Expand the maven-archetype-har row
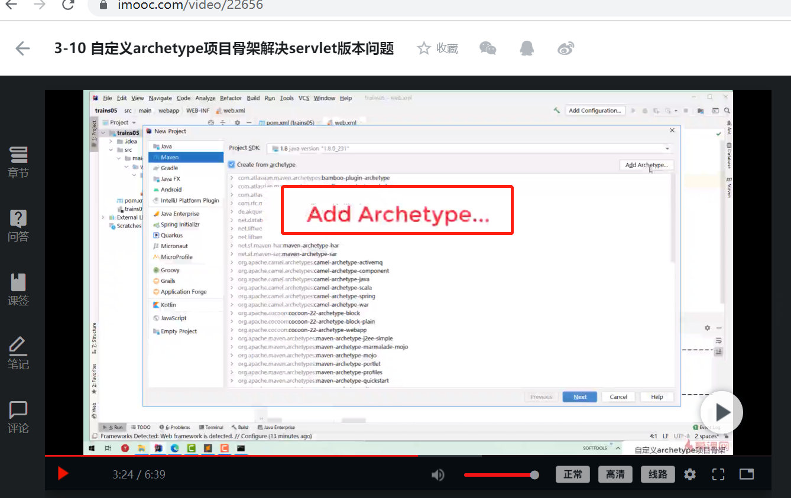The width and height of the screenshot is (791, 498). (232, 245)
